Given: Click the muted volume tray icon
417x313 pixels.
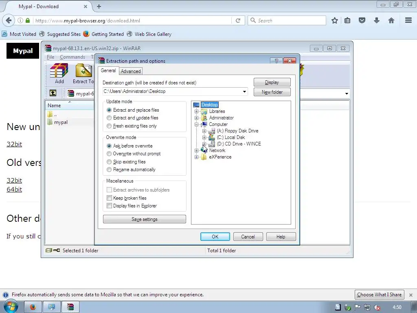Looking at the screenshot, I should [x=377, y=307].
